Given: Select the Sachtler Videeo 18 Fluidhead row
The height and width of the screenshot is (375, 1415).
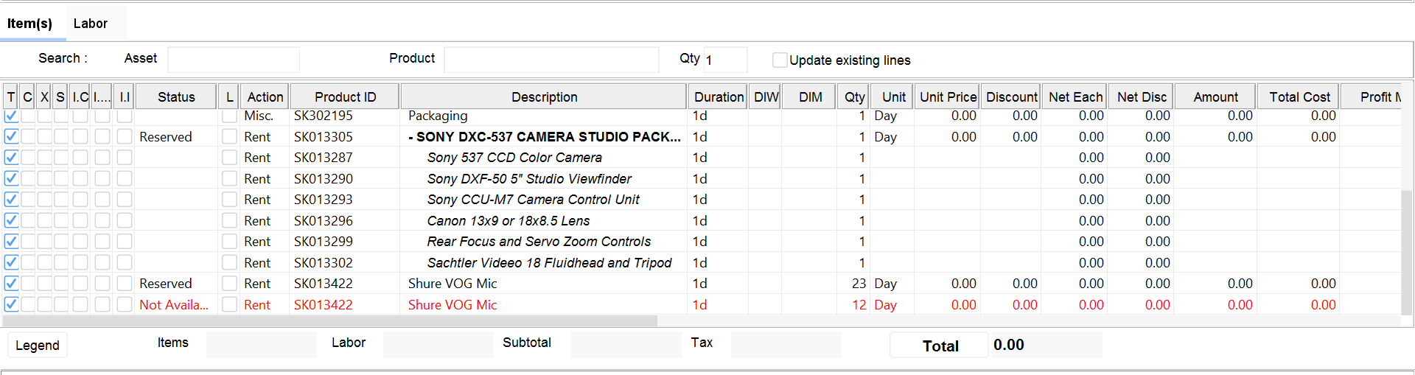Looking at the screenshot, I should [x=549, y=263].
